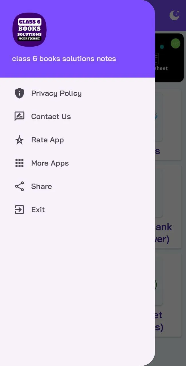Image resolution: width=186 pixels, height=366 pixels.
Task: Toggle dark mode with the moon icon
Action: click(x=174, y=15)
